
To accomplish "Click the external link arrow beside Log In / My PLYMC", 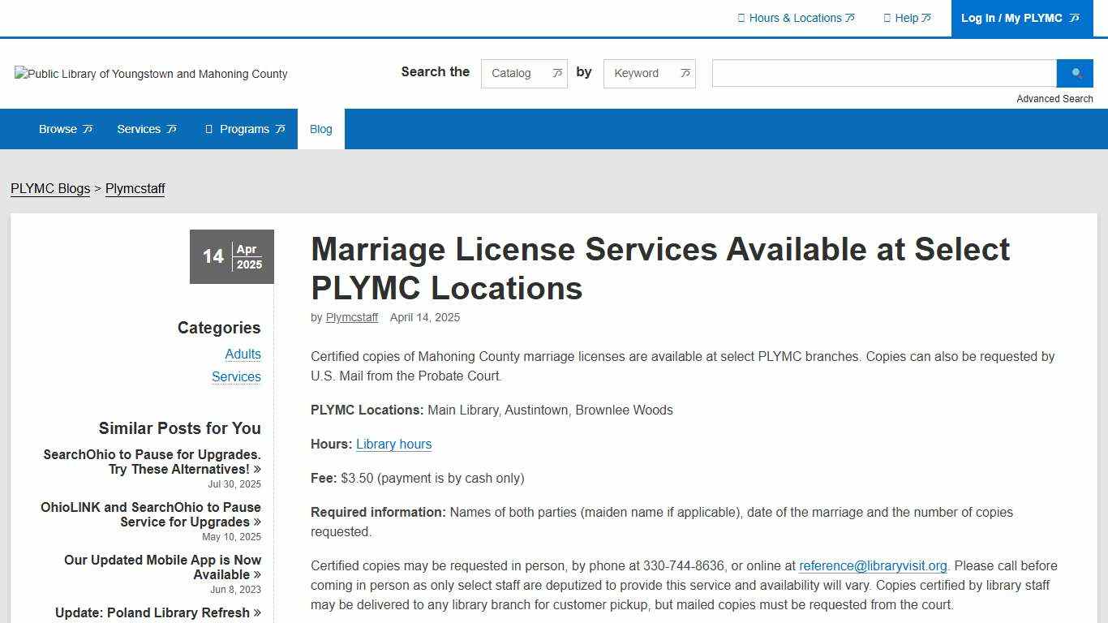I will (1074, 18).
